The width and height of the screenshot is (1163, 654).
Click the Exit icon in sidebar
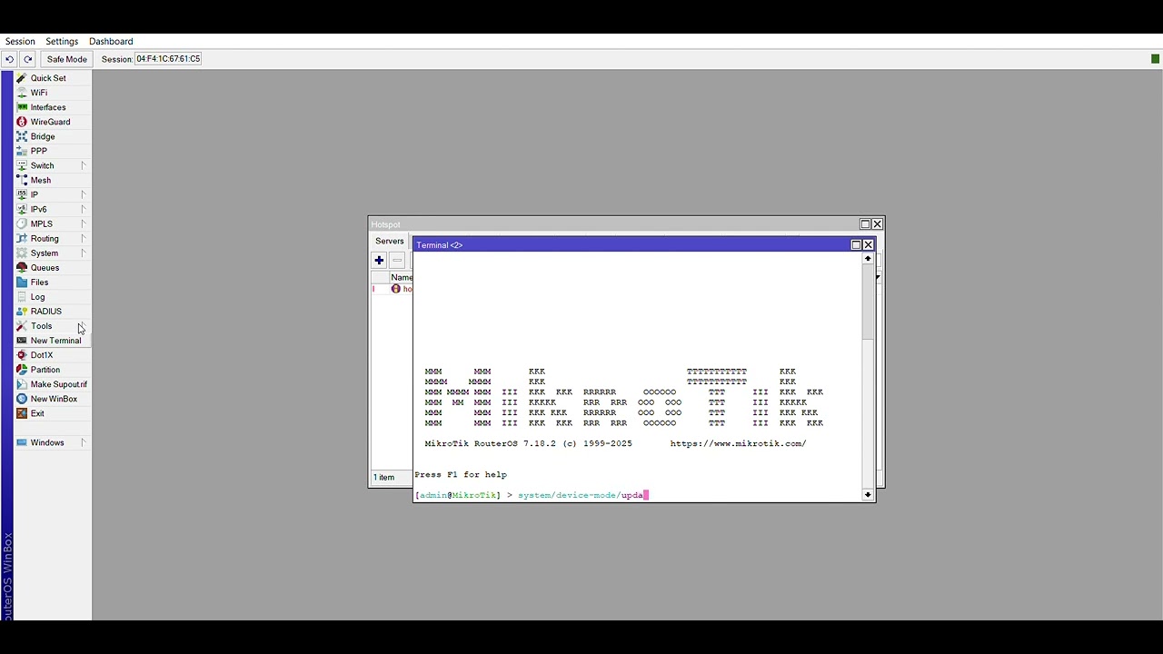tap(22, 413)
